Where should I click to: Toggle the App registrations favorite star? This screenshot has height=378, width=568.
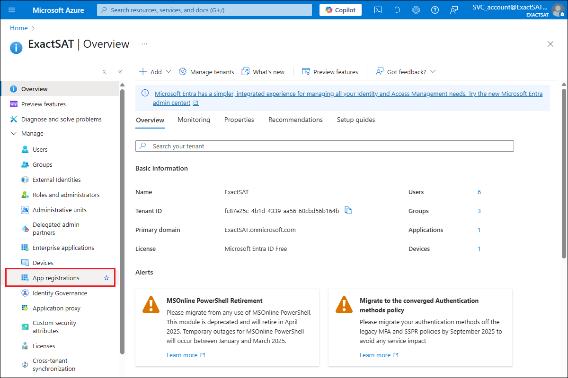[x=106, y=278]
